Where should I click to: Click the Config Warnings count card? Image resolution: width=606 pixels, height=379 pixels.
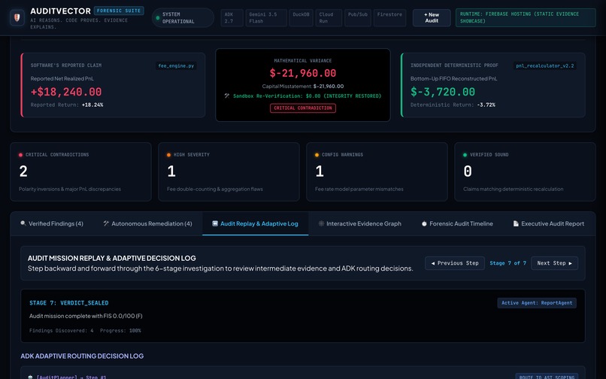tap(377, 171)
